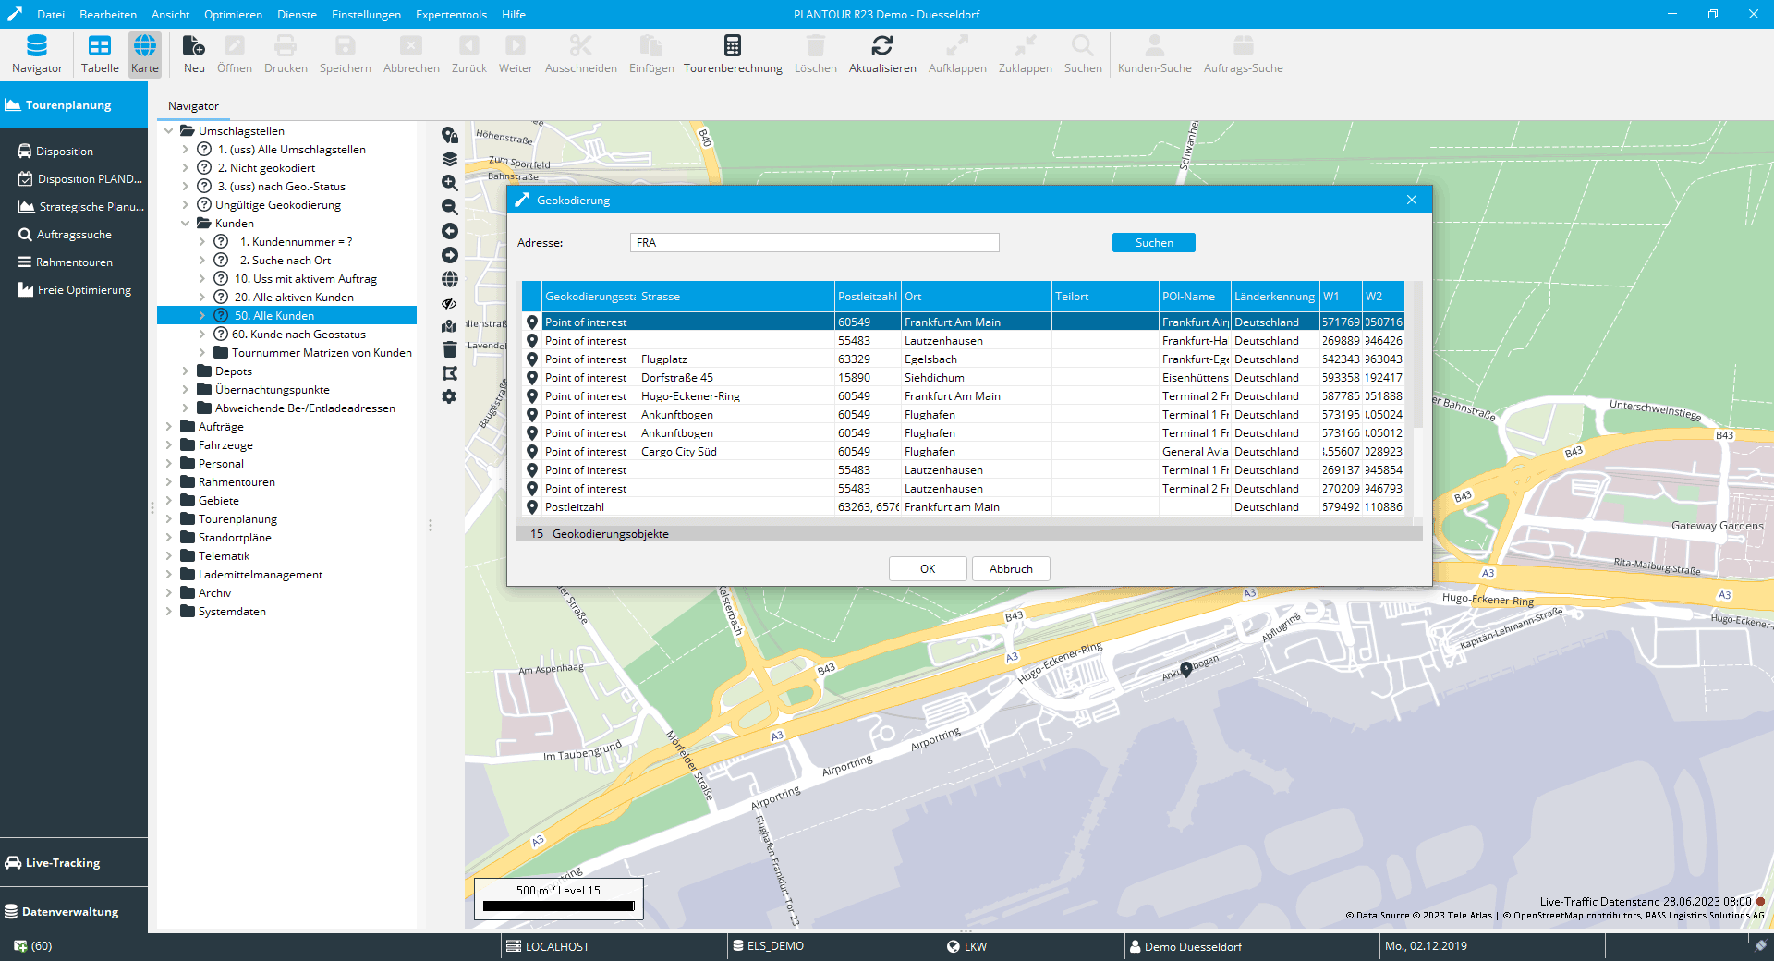Click the map marker tool icon
This screenshot has height=961, width=1774.
click(x=450, y=326)
